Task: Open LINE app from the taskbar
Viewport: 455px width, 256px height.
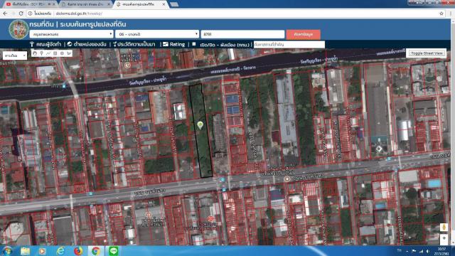Action: point(114,250)
